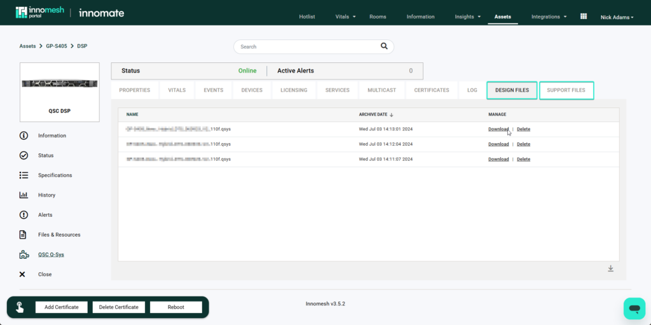Switch to the Services tab
Screen dimensions: 651x325
click(x=337, y=90)
